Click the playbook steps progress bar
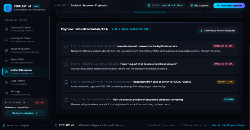 (86, 33)
